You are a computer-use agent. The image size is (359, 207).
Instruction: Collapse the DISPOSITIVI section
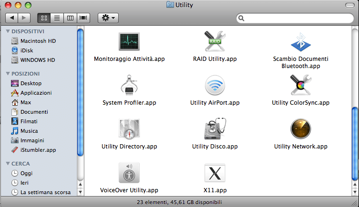pos(8,31)
